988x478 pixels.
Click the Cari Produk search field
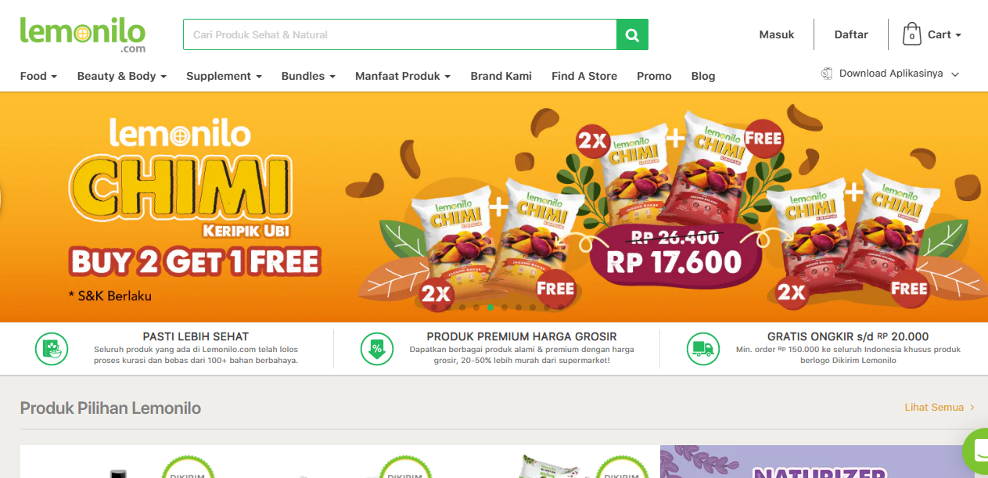[x=400, y=34]
